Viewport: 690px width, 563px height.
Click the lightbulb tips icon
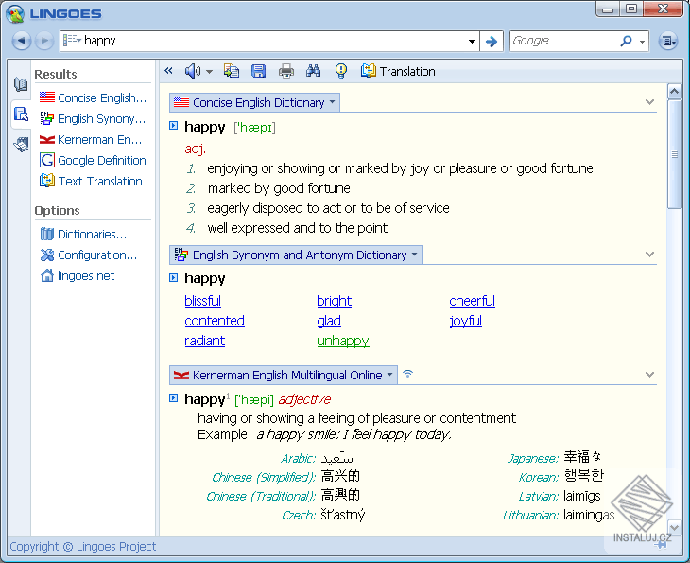click(x=341, y=71)
